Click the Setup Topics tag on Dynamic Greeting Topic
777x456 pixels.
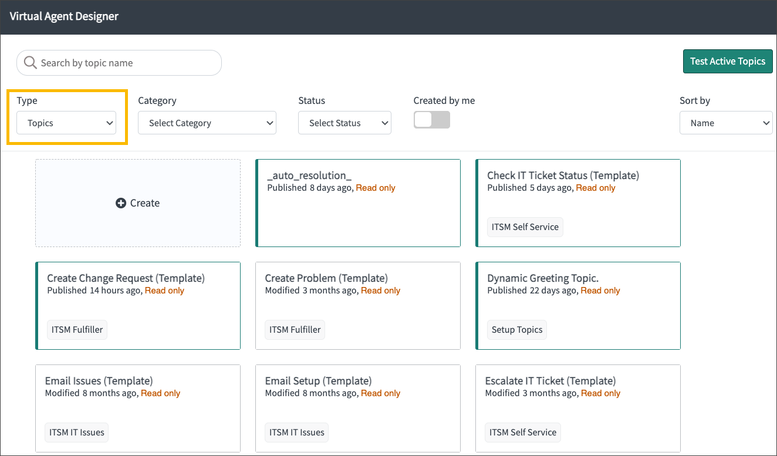(x=516, y=329)
